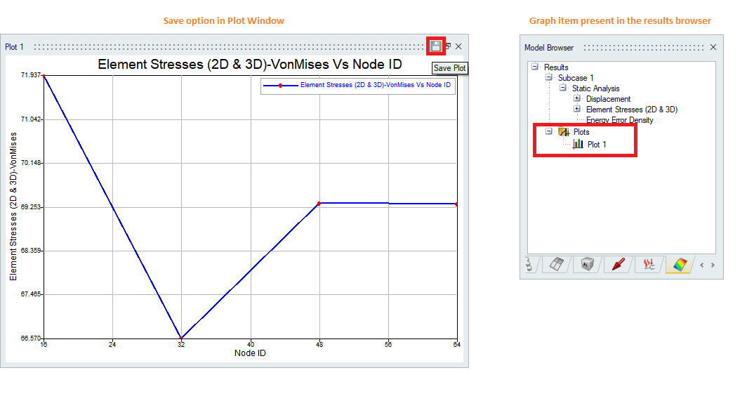This screenshot has height=401, width=747.
Task: Click the x-axis value 40
Action: point(251,344)
